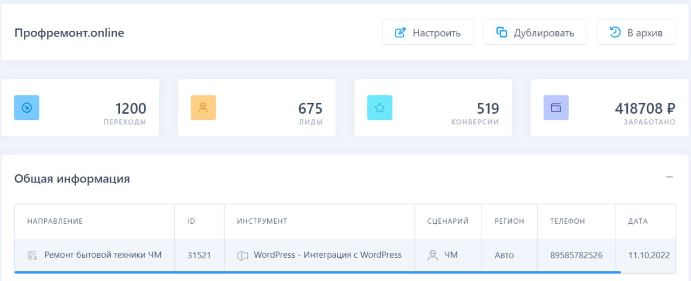Click the Дублировать button
The height and width of the screenshot is (281, 691).
point(535,32)
